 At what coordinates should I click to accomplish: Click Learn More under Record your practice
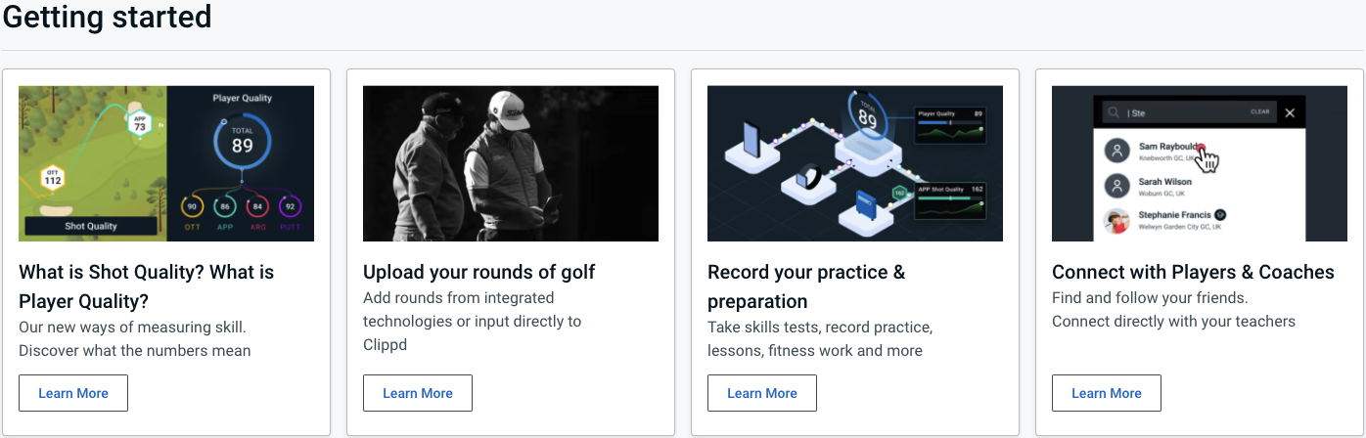(762, 393)
